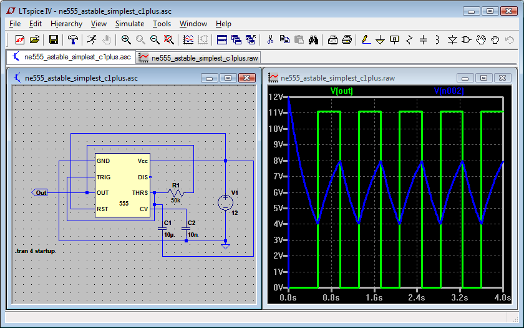Click capacitor C2 label
Viewport: 524px width, 328px height.
[x=192, y=222]
